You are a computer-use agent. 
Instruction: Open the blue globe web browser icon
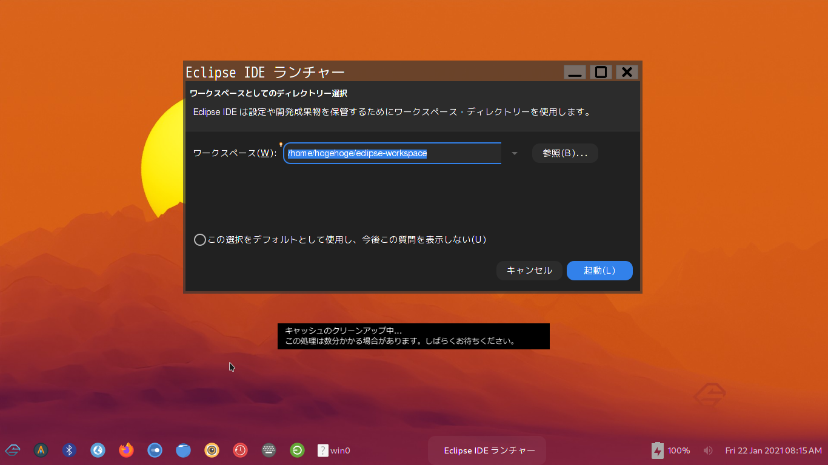[x=98, y=450]
